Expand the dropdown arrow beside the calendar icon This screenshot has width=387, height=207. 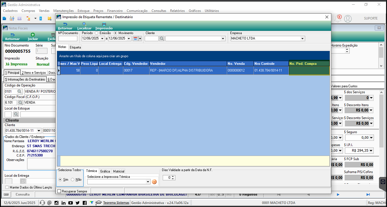pyautogui.click(x=140, y=38)
